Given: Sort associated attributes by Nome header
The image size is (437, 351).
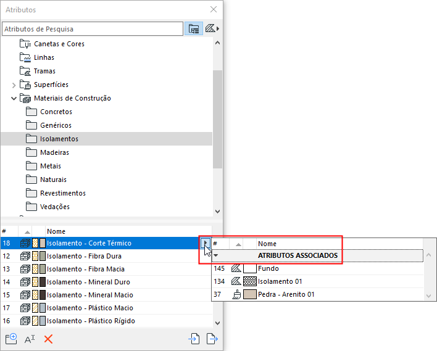Looking at the screenshot, I should [339, 244].
